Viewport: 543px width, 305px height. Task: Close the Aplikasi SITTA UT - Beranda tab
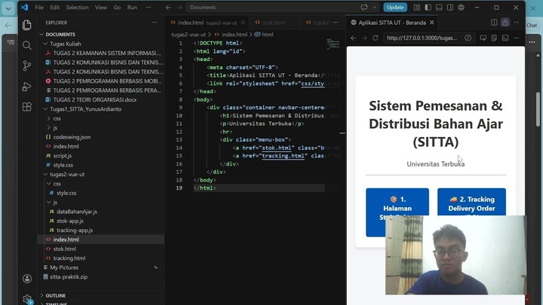pyautogui.click(x=432, y=23)
